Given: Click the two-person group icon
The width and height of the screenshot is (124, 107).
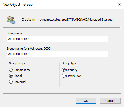Looking at the screenshot, I should (11, 20).
